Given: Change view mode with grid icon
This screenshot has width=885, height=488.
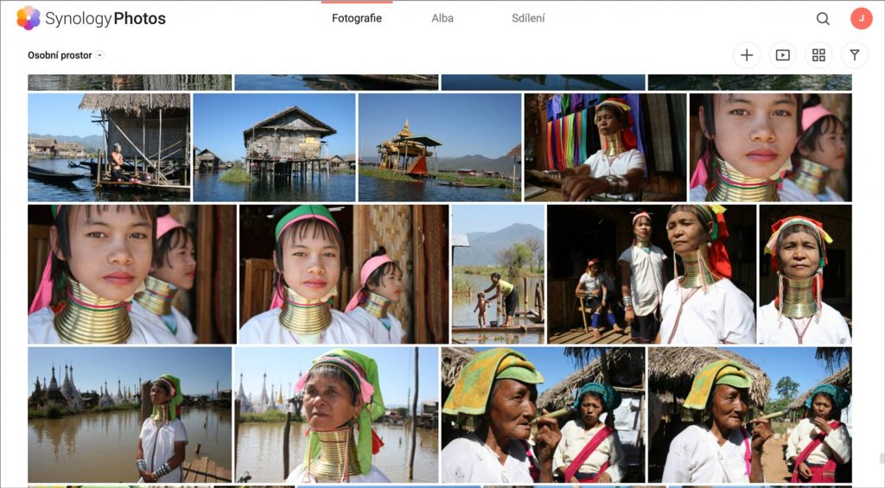Looking at the screenshot, I should click(x=818, y=55).
